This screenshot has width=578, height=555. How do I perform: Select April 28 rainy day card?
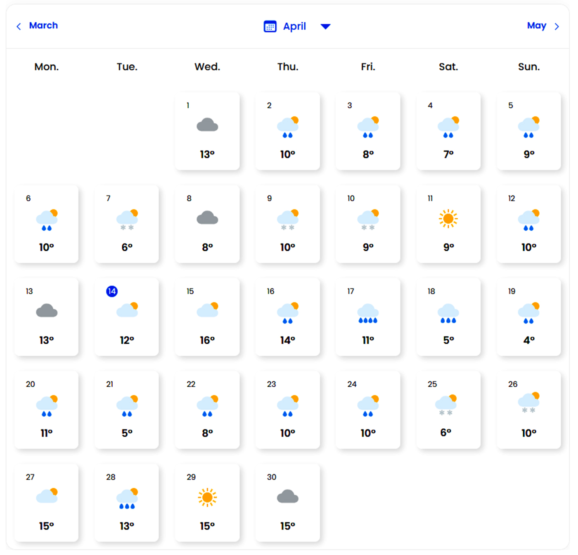pyautogui.click(x=127, y=503)
